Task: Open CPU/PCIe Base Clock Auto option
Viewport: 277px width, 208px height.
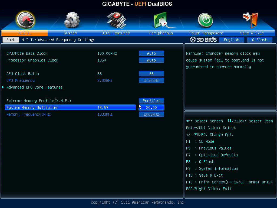Action: (x=151, y=53)
